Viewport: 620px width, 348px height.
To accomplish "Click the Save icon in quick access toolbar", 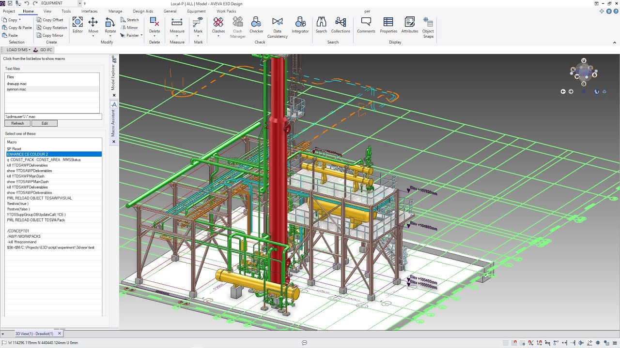I will (x=9, y=3).
